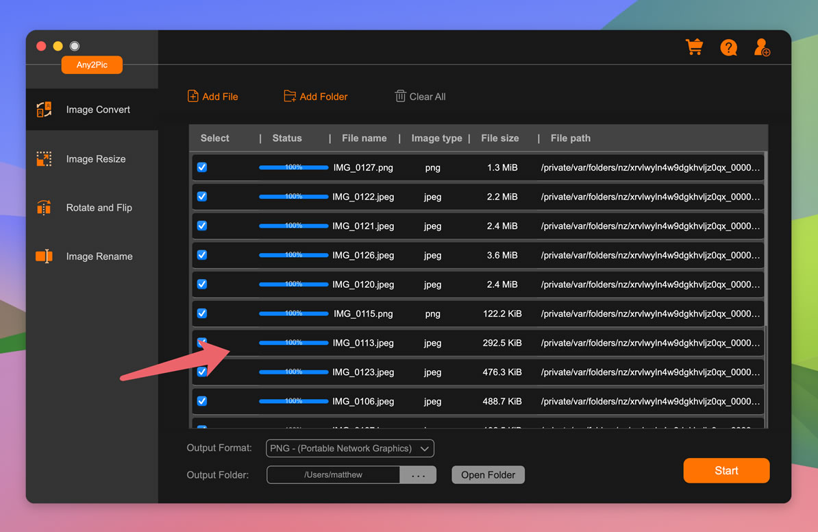Click the progress bar for IMG_0122.jpeg

click(293, 195)
